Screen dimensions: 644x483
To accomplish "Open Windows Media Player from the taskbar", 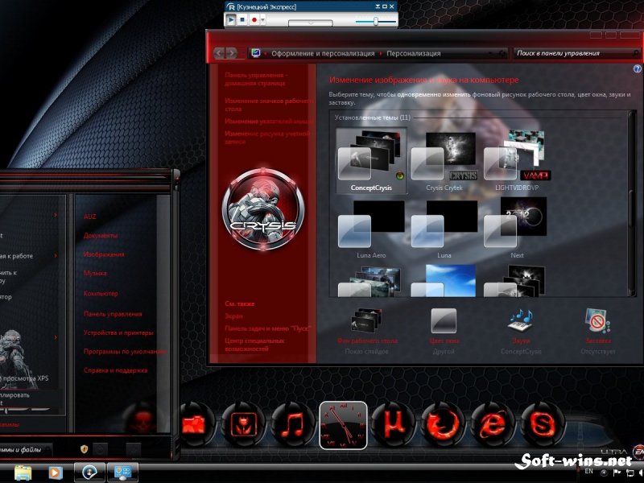I will click(x=56, y=473).
